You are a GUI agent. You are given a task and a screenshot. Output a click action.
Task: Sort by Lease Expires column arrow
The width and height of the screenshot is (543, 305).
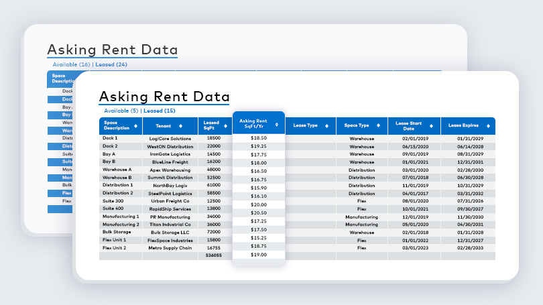point(488,126)
